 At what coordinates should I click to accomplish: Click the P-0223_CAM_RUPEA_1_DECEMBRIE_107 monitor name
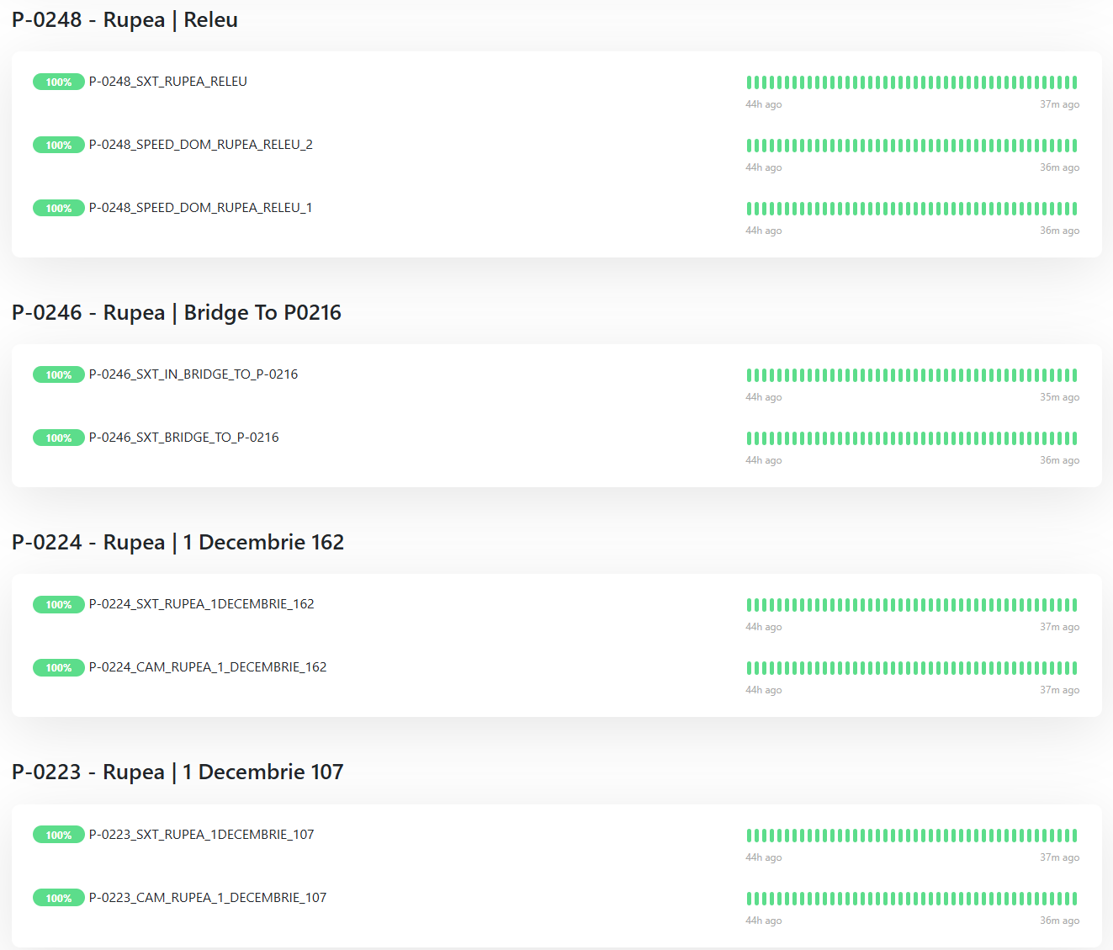(207, 898)
